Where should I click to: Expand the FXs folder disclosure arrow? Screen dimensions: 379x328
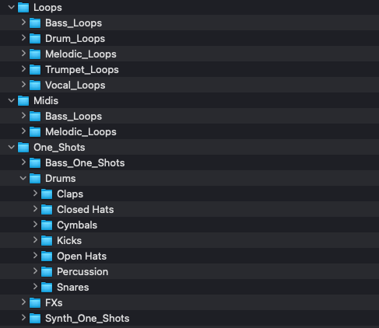point(23,302)
